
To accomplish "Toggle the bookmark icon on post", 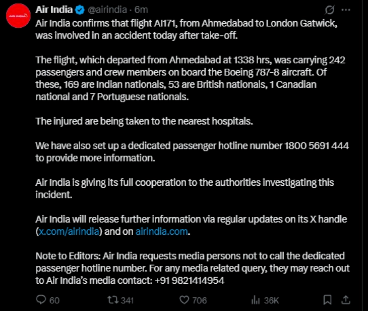I will coord(327,300).
